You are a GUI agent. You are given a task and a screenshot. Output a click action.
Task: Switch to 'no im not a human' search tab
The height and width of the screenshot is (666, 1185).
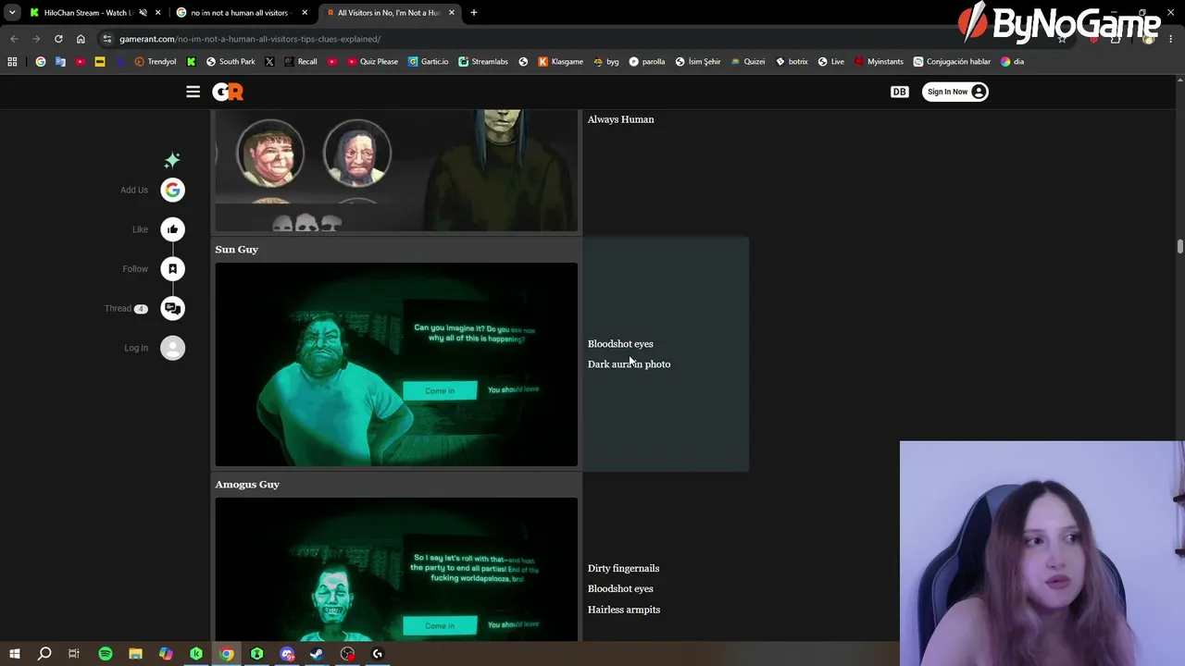click(x=243, y=13)
